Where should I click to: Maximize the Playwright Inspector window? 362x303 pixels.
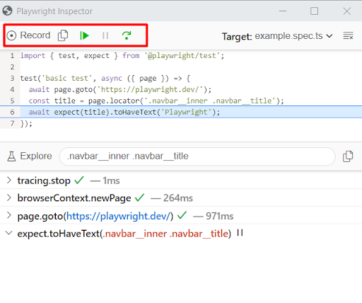coord(314,11)
